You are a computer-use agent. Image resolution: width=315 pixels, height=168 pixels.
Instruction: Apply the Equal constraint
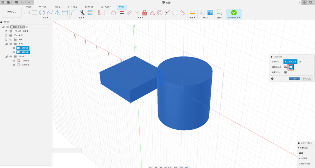click(x=122, y=13)
